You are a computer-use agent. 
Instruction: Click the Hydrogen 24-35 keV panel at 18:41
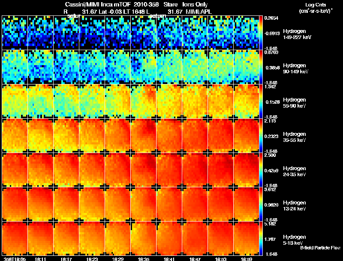pos(169,170)
